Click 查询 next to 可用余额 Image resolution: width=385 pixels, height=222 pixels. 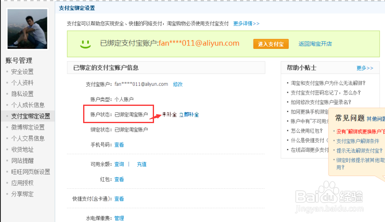[119, 164]
